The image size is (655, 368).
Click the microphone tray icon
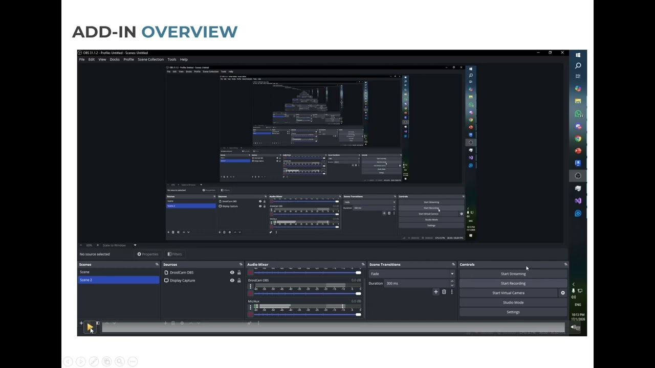[x=574, y=291]
